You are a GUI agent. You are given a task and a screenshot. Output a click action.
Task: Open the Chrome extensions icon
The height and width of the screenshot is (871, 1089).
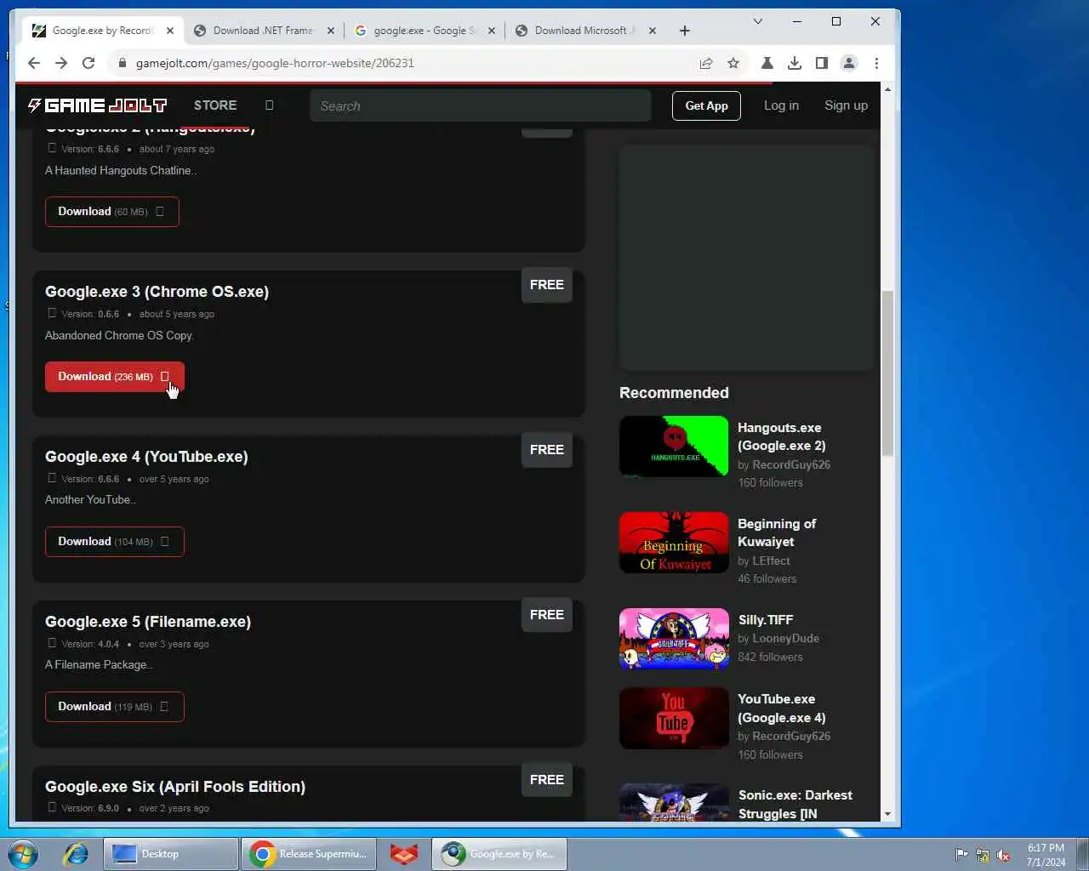[767, 63]
